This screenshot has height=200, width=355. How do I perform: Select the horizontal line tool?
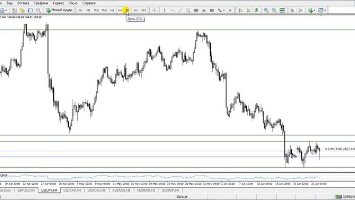tap(173, 10)
